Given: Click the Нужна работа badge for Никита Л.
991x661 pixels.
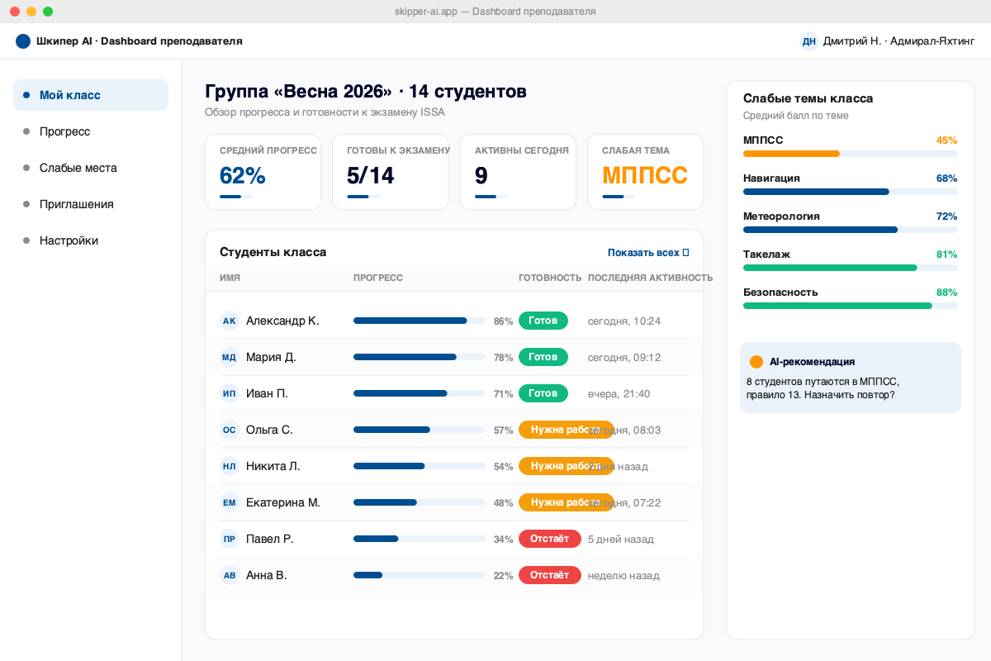Looking at the screenshot, I should (566, 466).
